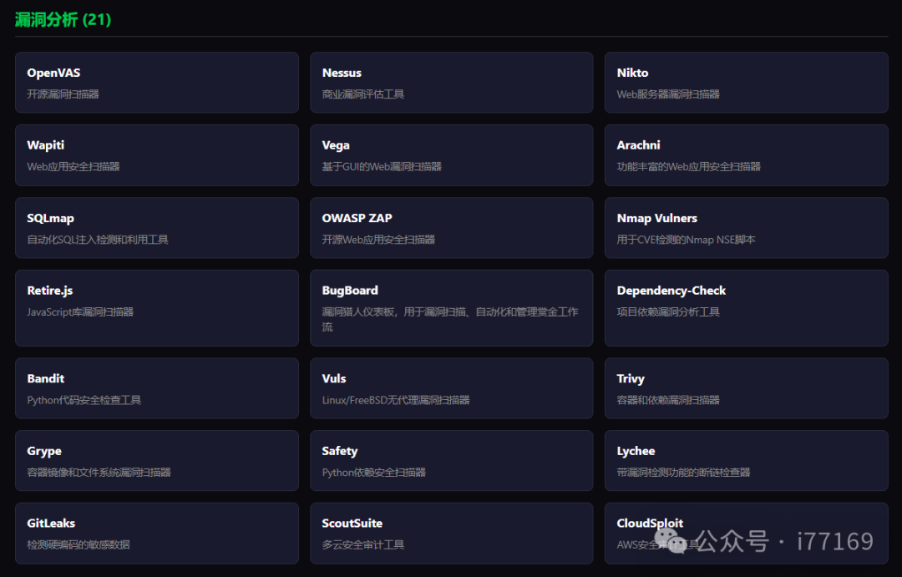The image size is (902, 577).
Task: Select the CloudSploit card
Action: pos(746,534)
